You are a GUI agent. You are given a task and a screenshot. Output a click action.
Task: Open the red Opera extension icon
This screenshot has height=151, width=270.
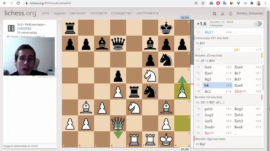coord(218,3)
